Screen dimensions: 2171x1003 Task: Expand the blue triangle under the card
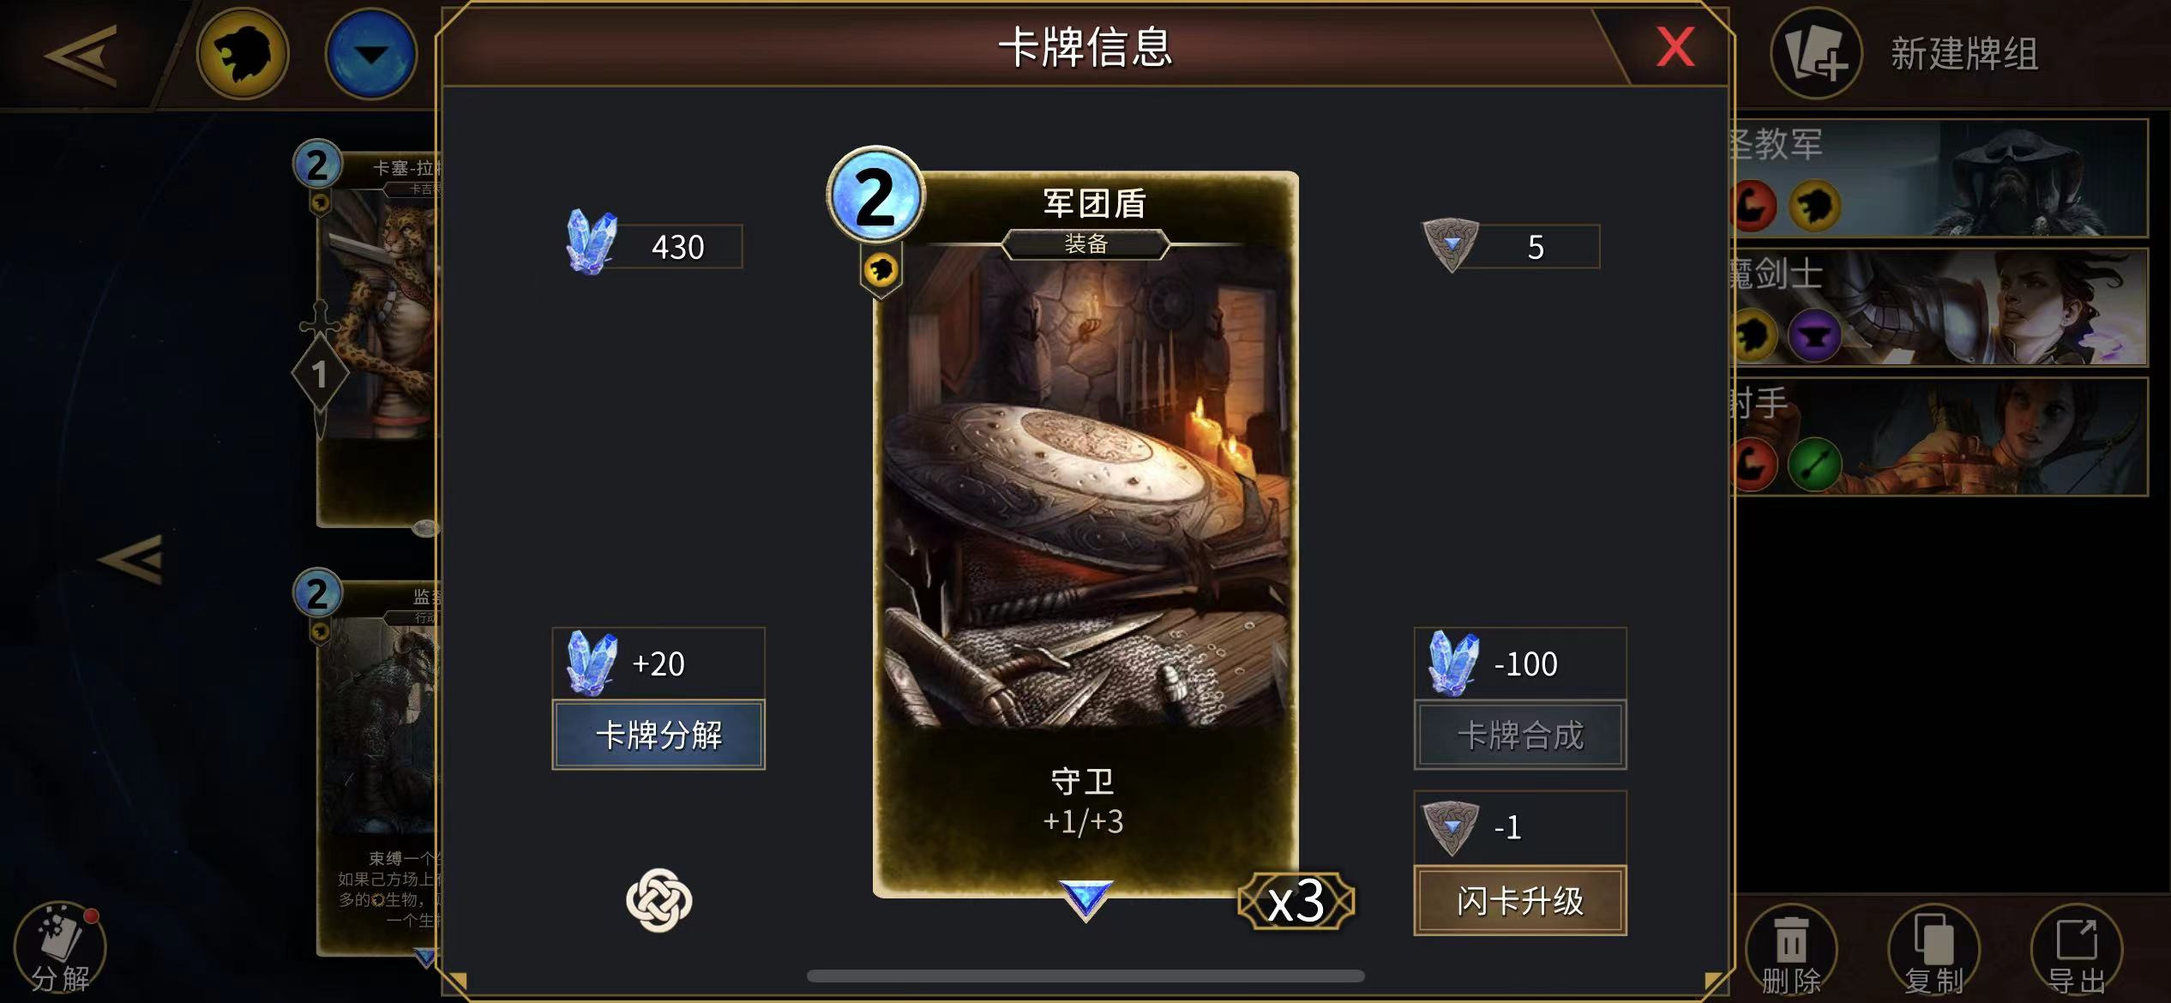pos(1085,900)
